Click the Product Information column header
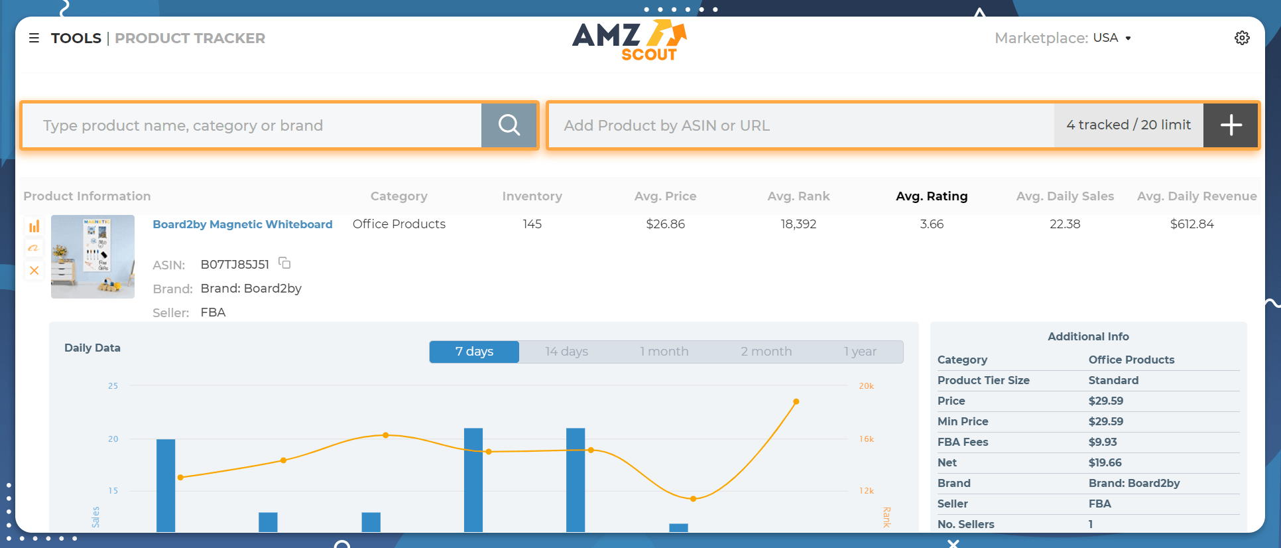The width and height of the screenshot is (1281, 548). click(87, 196)
